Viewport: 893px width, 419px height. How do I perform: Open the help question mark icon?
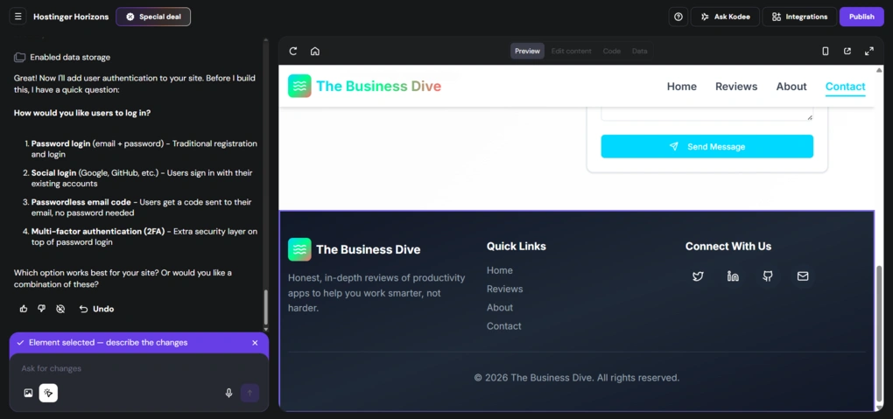click(679, 17)
